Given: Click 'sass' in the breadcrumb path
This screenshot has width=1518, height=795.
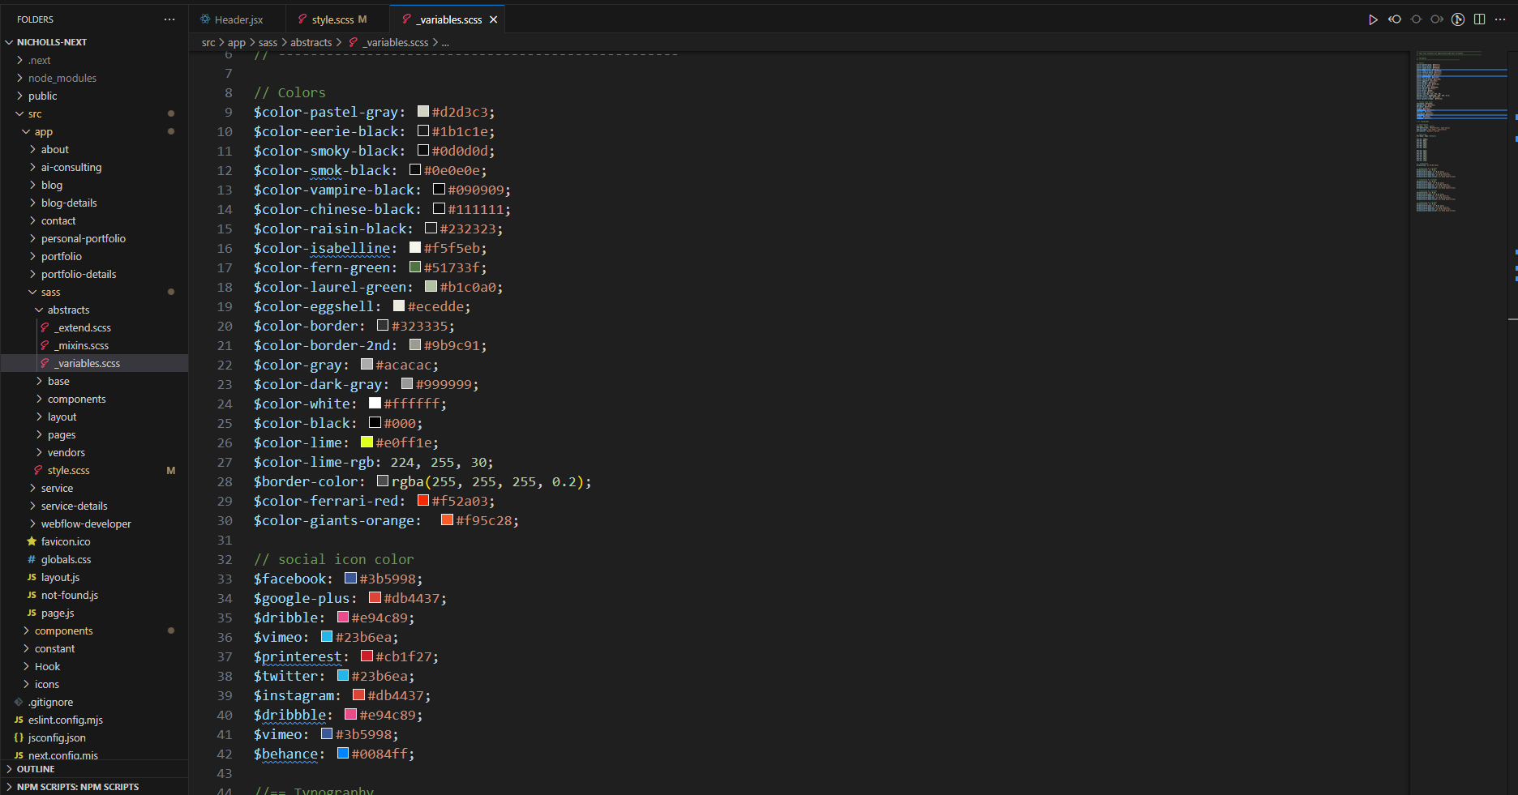Looking at the screenshot, I should [268, 42].
